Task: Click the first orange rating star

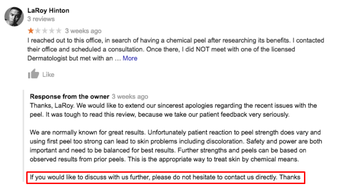Action: coord(31,31)
